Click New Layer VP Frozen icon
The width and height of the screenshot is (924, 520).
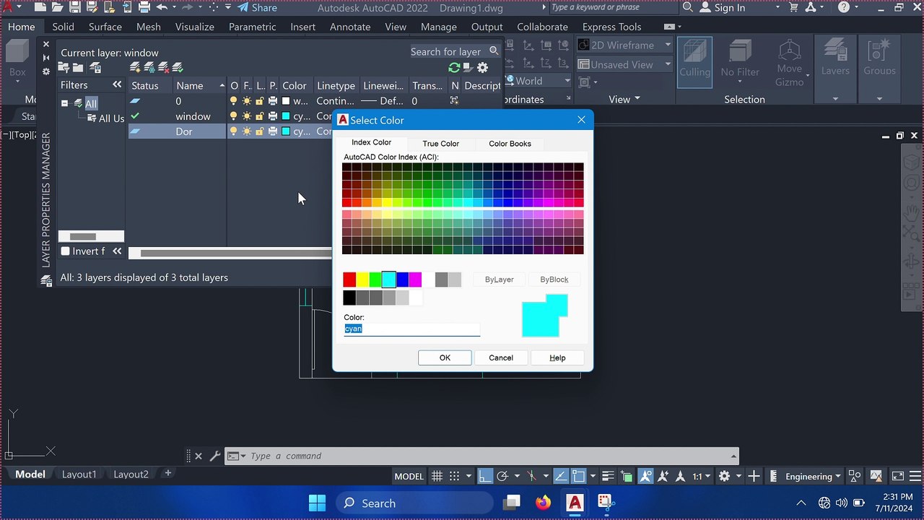click(149, 68)
